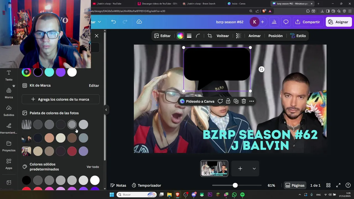The image size is (354, 199).
Task: Open the Animar option
Action: [254, 36]
